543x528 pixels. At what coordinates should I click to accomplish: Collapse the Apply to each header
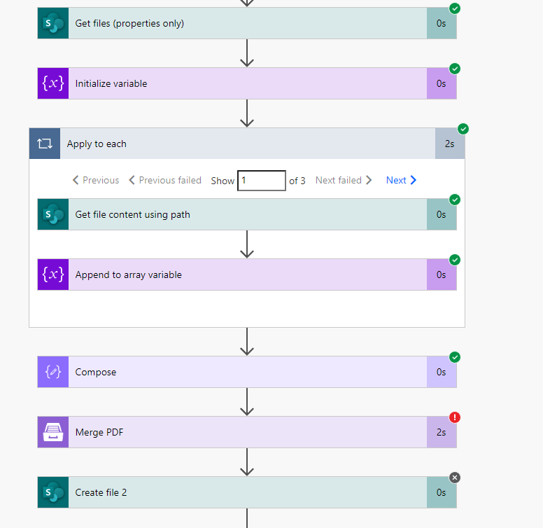(245, 144)
